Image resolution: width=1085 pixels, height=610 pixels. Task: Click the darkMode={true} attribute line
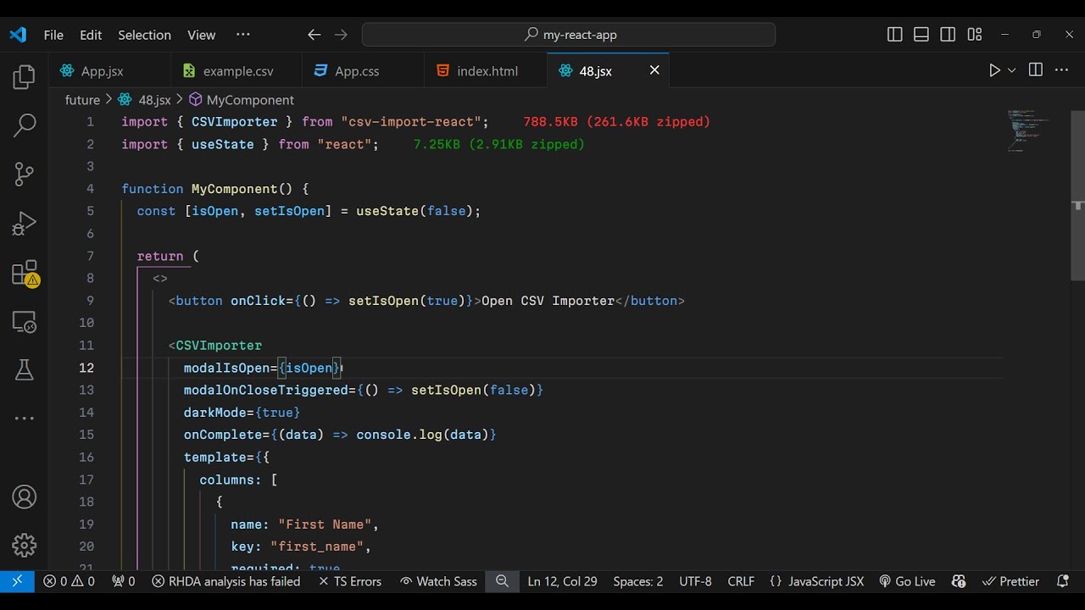click(x=242, y=413)
